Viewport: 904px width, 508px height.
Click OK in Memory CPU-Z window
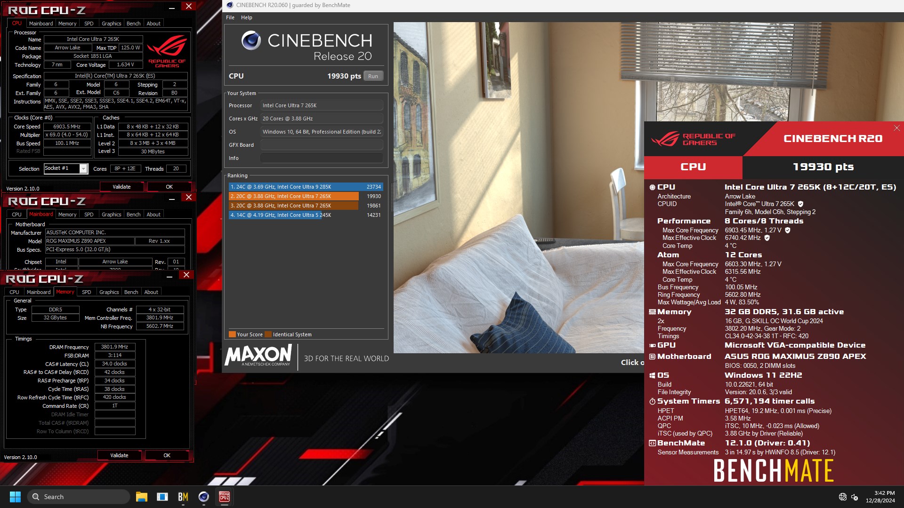167,455
